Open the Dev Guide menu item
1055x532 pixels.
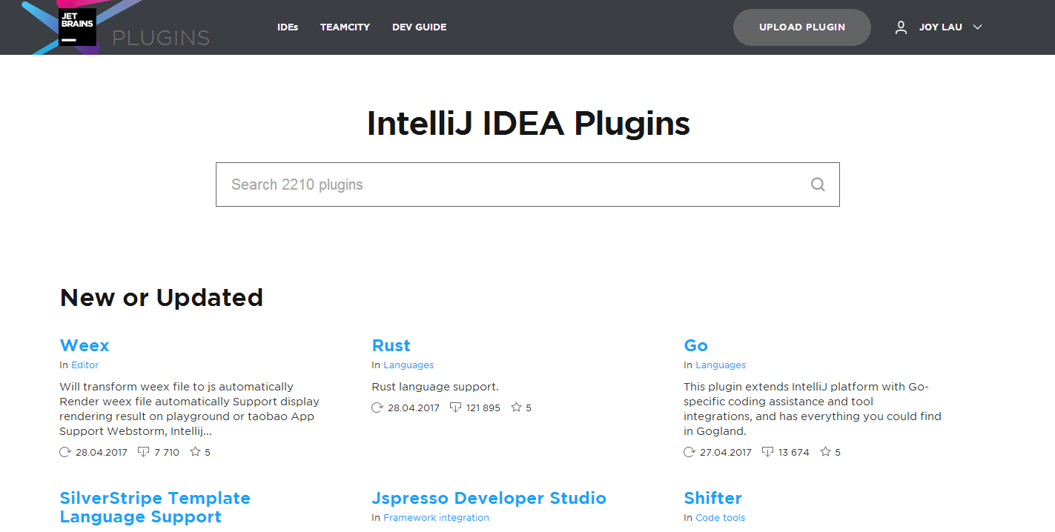coord(420,27)
